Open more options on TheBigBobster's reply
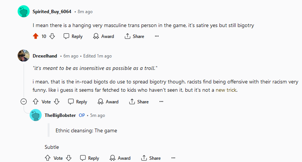Screen dimensions: 302x162 (x=173, y=158)
